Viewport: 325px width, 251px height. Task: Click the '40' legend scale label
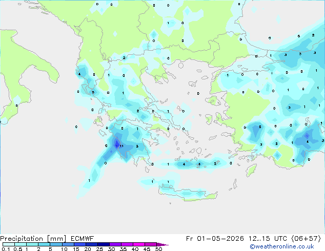[135, 249]
